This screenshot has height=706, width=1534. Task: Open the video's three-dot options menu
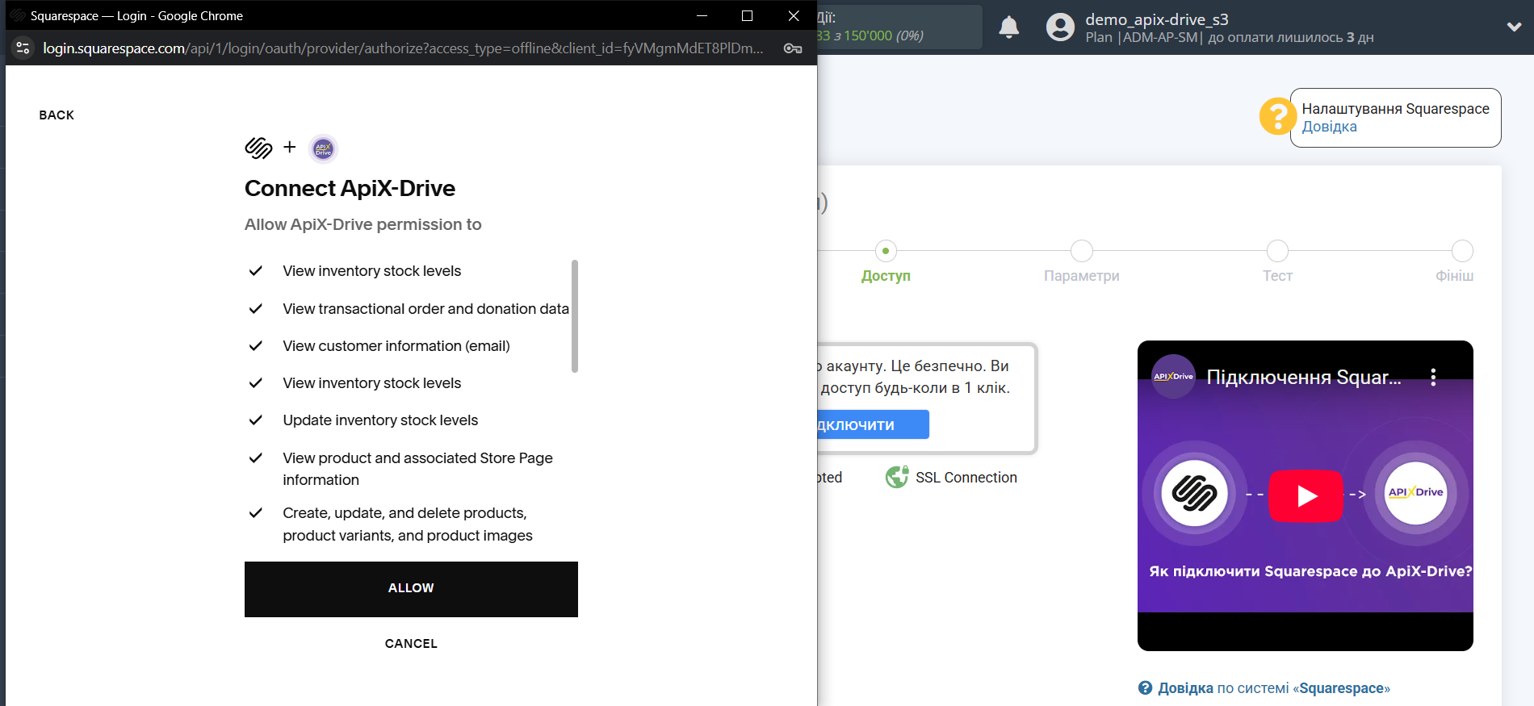pos(1433,377)
